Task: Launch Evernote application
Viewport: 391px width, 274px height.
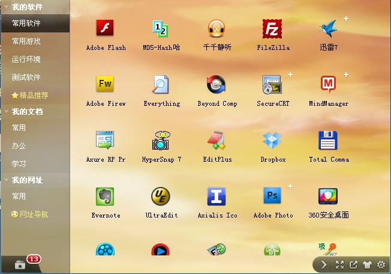Action: click(105, 196)
